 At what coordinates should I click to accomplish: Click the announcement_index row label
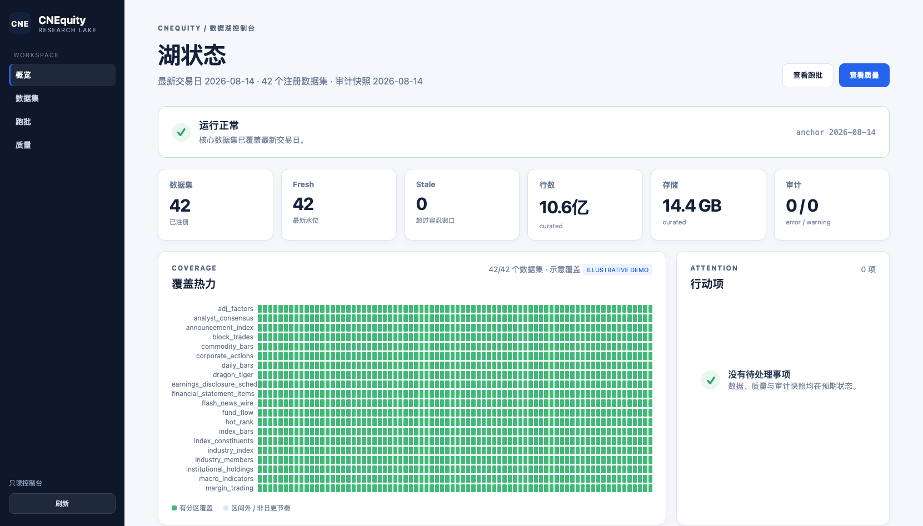click(219, 328)
